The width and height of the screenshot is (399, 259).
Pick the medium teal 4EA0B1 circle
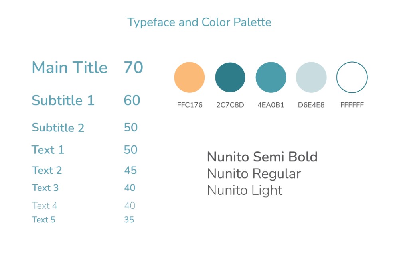[x=271, y=77]
